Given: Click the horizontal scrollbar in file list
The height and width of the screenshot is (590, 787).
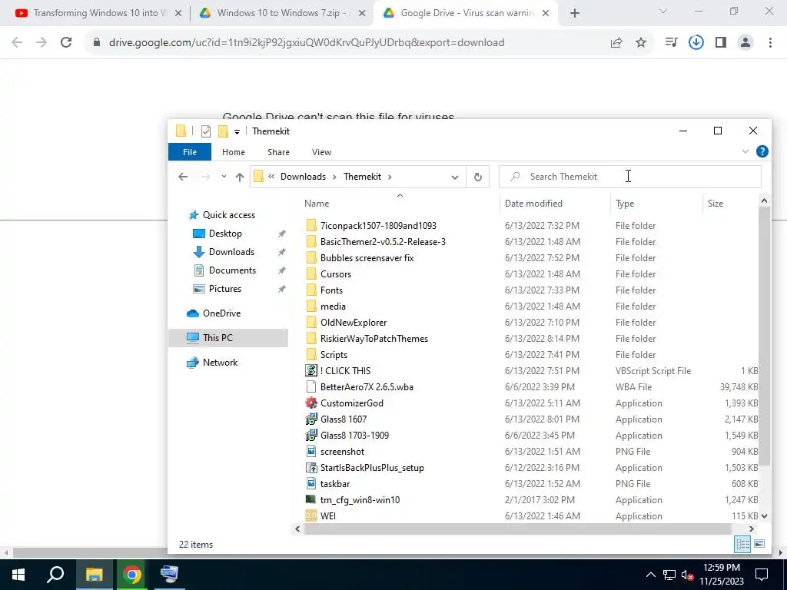Looking at the screenshot, I should click(517, 529).
